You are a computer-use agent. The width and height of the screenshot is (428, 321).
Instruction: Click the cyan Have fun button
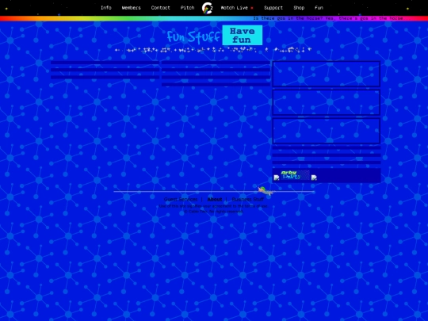243,35
